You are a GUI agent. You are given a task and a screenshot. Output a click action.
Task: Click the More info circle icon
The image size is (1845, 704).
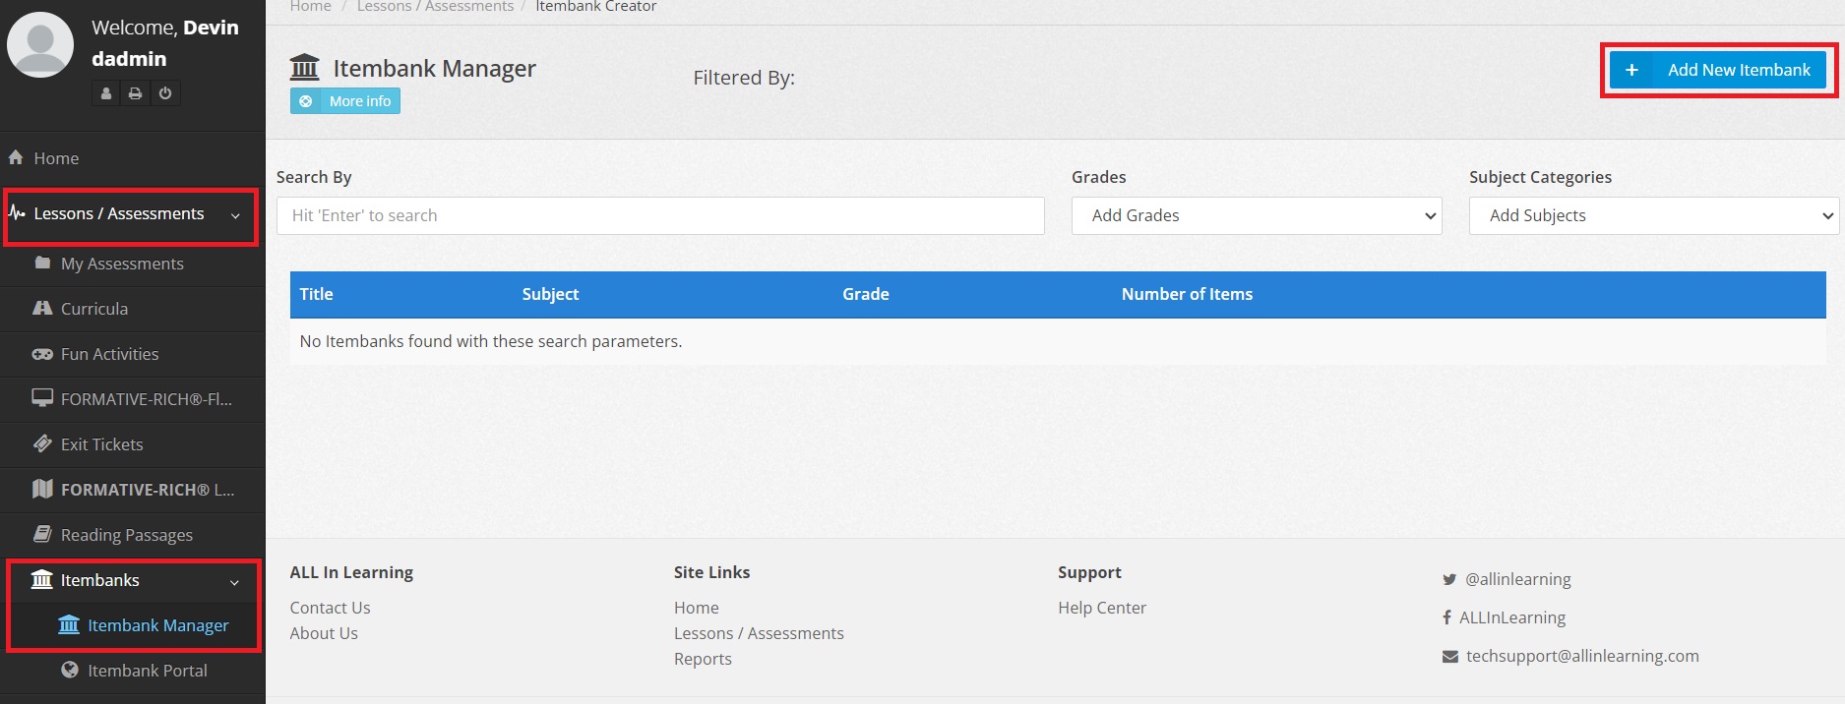[306, 101]
